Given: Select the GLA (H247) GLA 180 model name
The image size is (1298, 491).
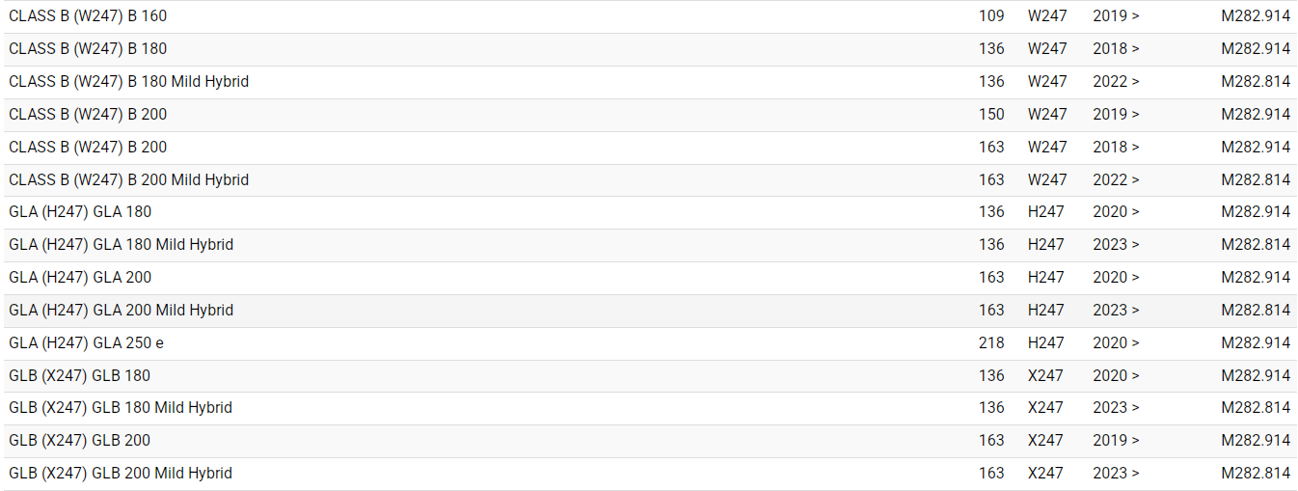Looking at the screenshot, I should pos(80,212).
